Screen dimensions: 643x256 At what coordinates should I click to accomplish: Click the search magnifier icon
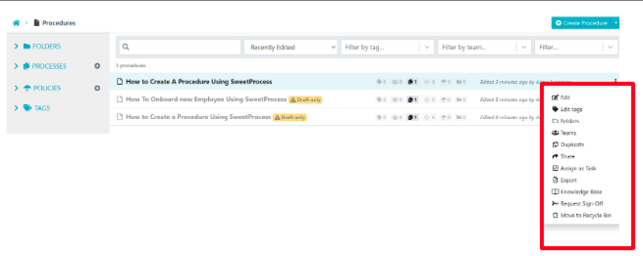pyautogui.click(x=126, y=47)
